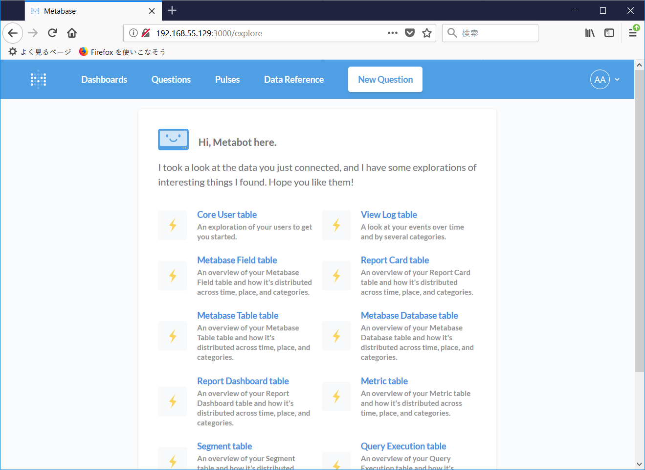Go back with the browser back arrow
This screenshot has height=470, width=645.
pos(13,33)
